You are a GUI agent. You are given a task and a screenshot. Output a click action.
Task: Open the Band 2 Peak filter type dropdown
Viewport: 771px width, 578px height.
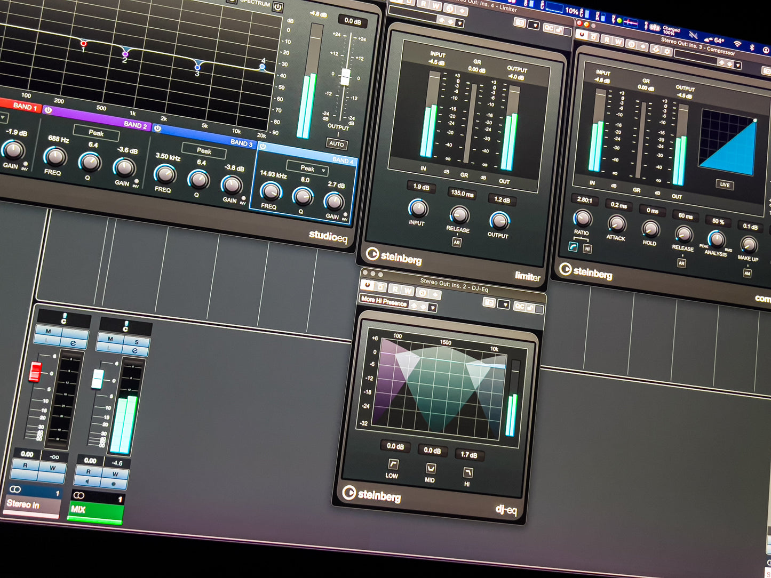[x=97, y=132]
